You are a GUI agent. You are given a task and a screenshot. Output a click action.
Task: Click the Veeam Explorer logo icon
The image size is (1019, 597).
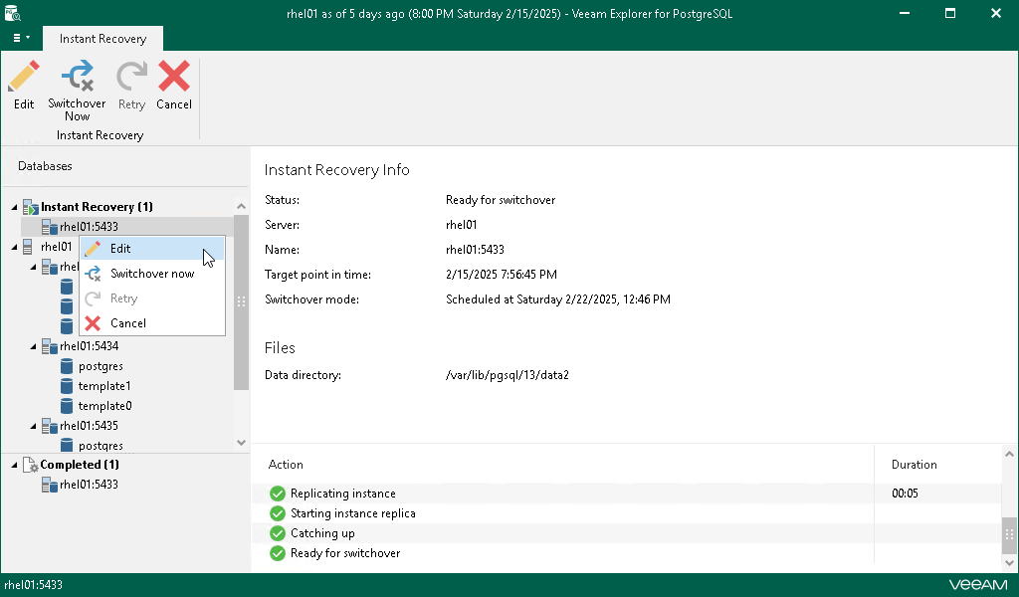point(12,12)
